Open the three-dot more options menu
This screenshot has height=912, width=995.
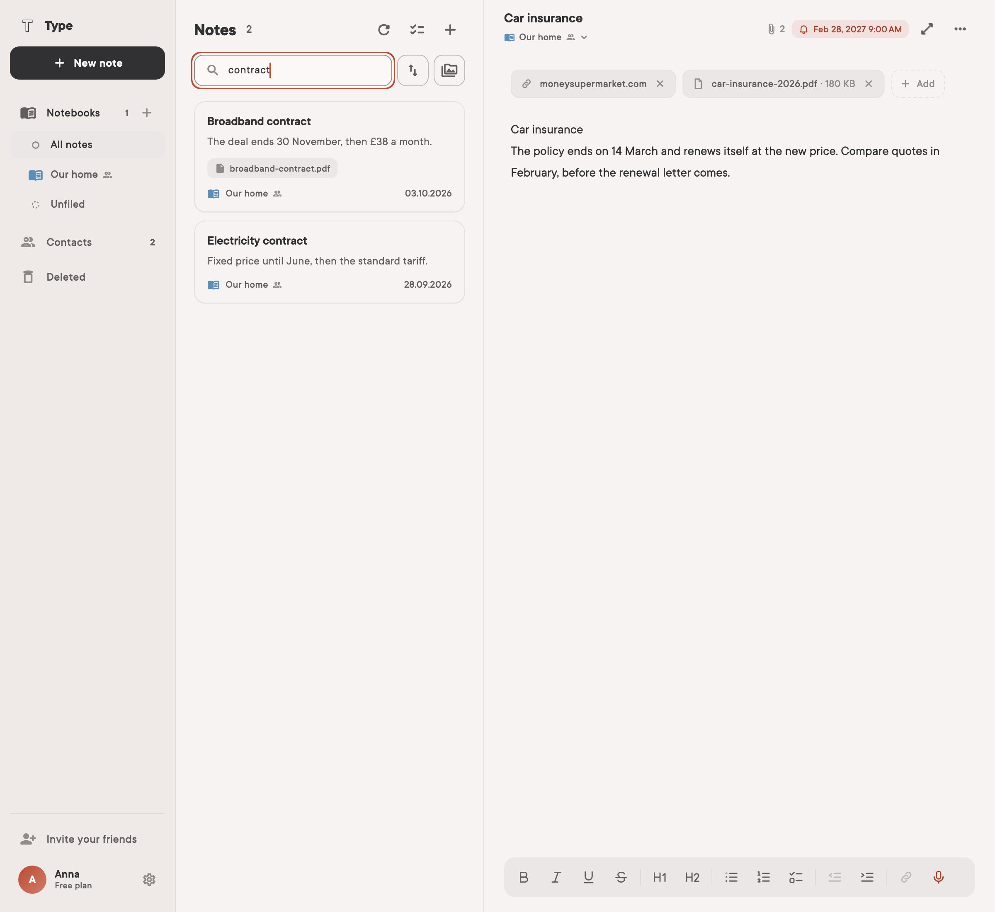click(960, 29)
